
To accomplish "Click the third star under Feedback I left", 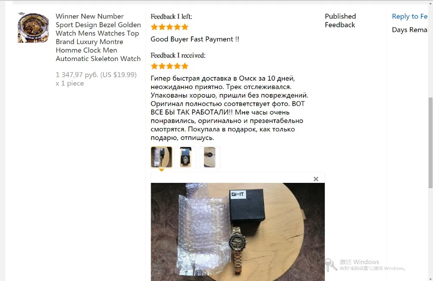I will [x=170, y=27].
